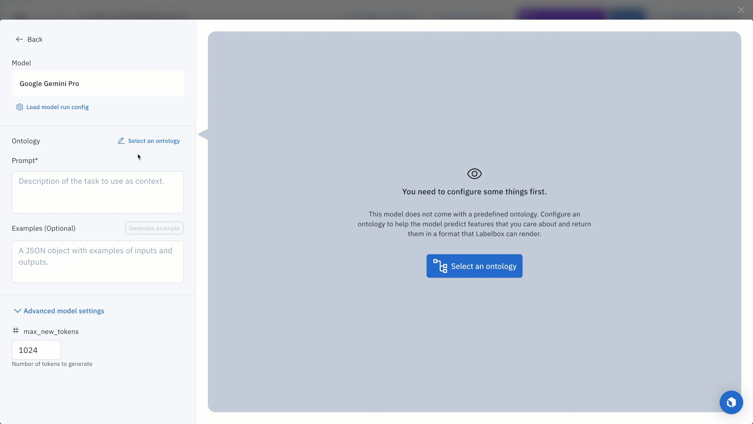The height and width of the screenshot is (424, 753).
Task: Collapse the preview panel side arrow
Action: pyautogui.click(x=203, y=134)
